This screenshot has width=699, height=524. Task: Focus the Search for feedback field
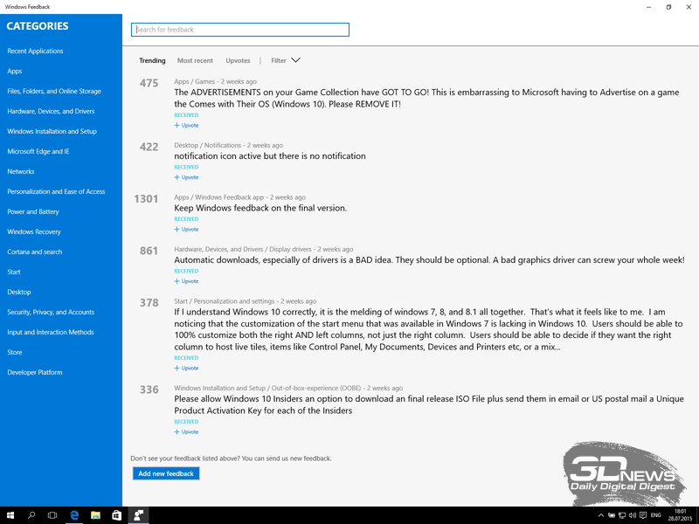click(x=239, y=30)
